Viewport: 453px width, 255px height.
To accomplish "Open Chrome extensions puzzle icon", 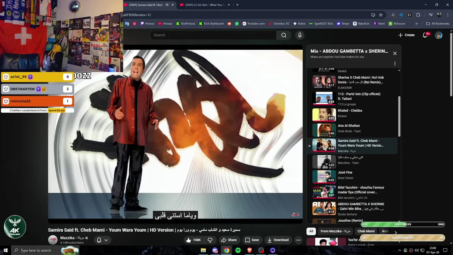I will click(418, 15).
